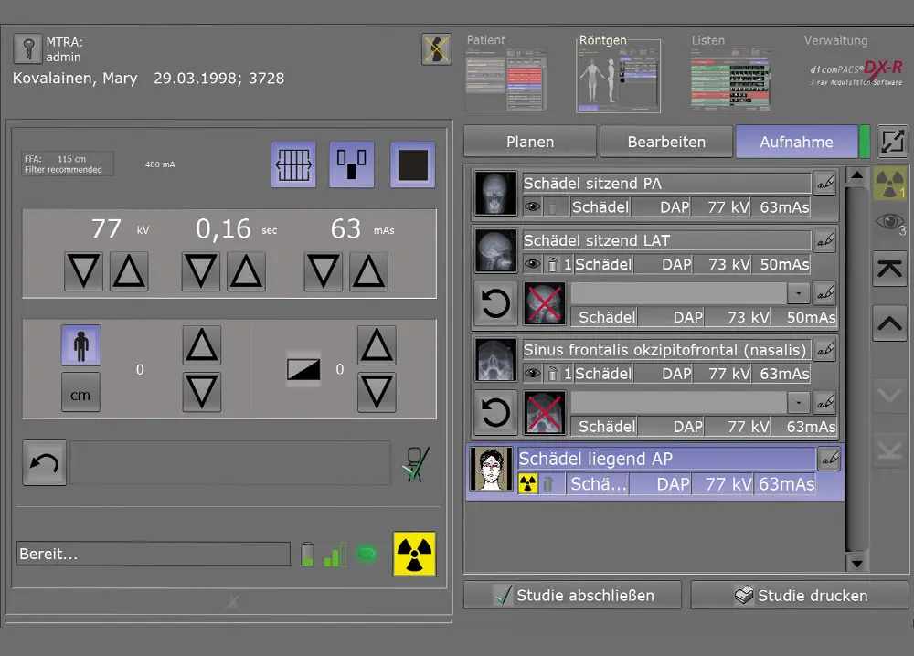Select the grid collimator icon
This screenshot has width=914, height=656.
293,165
